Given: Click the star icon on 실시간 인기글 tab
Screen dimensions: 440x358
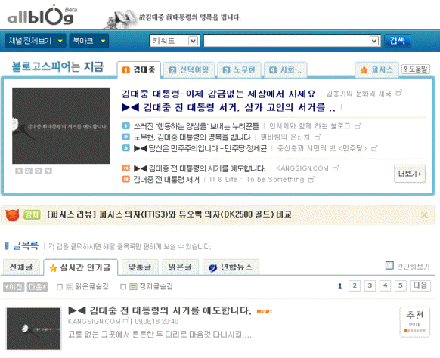Looking at the screenshot, I should click(53, 268).
